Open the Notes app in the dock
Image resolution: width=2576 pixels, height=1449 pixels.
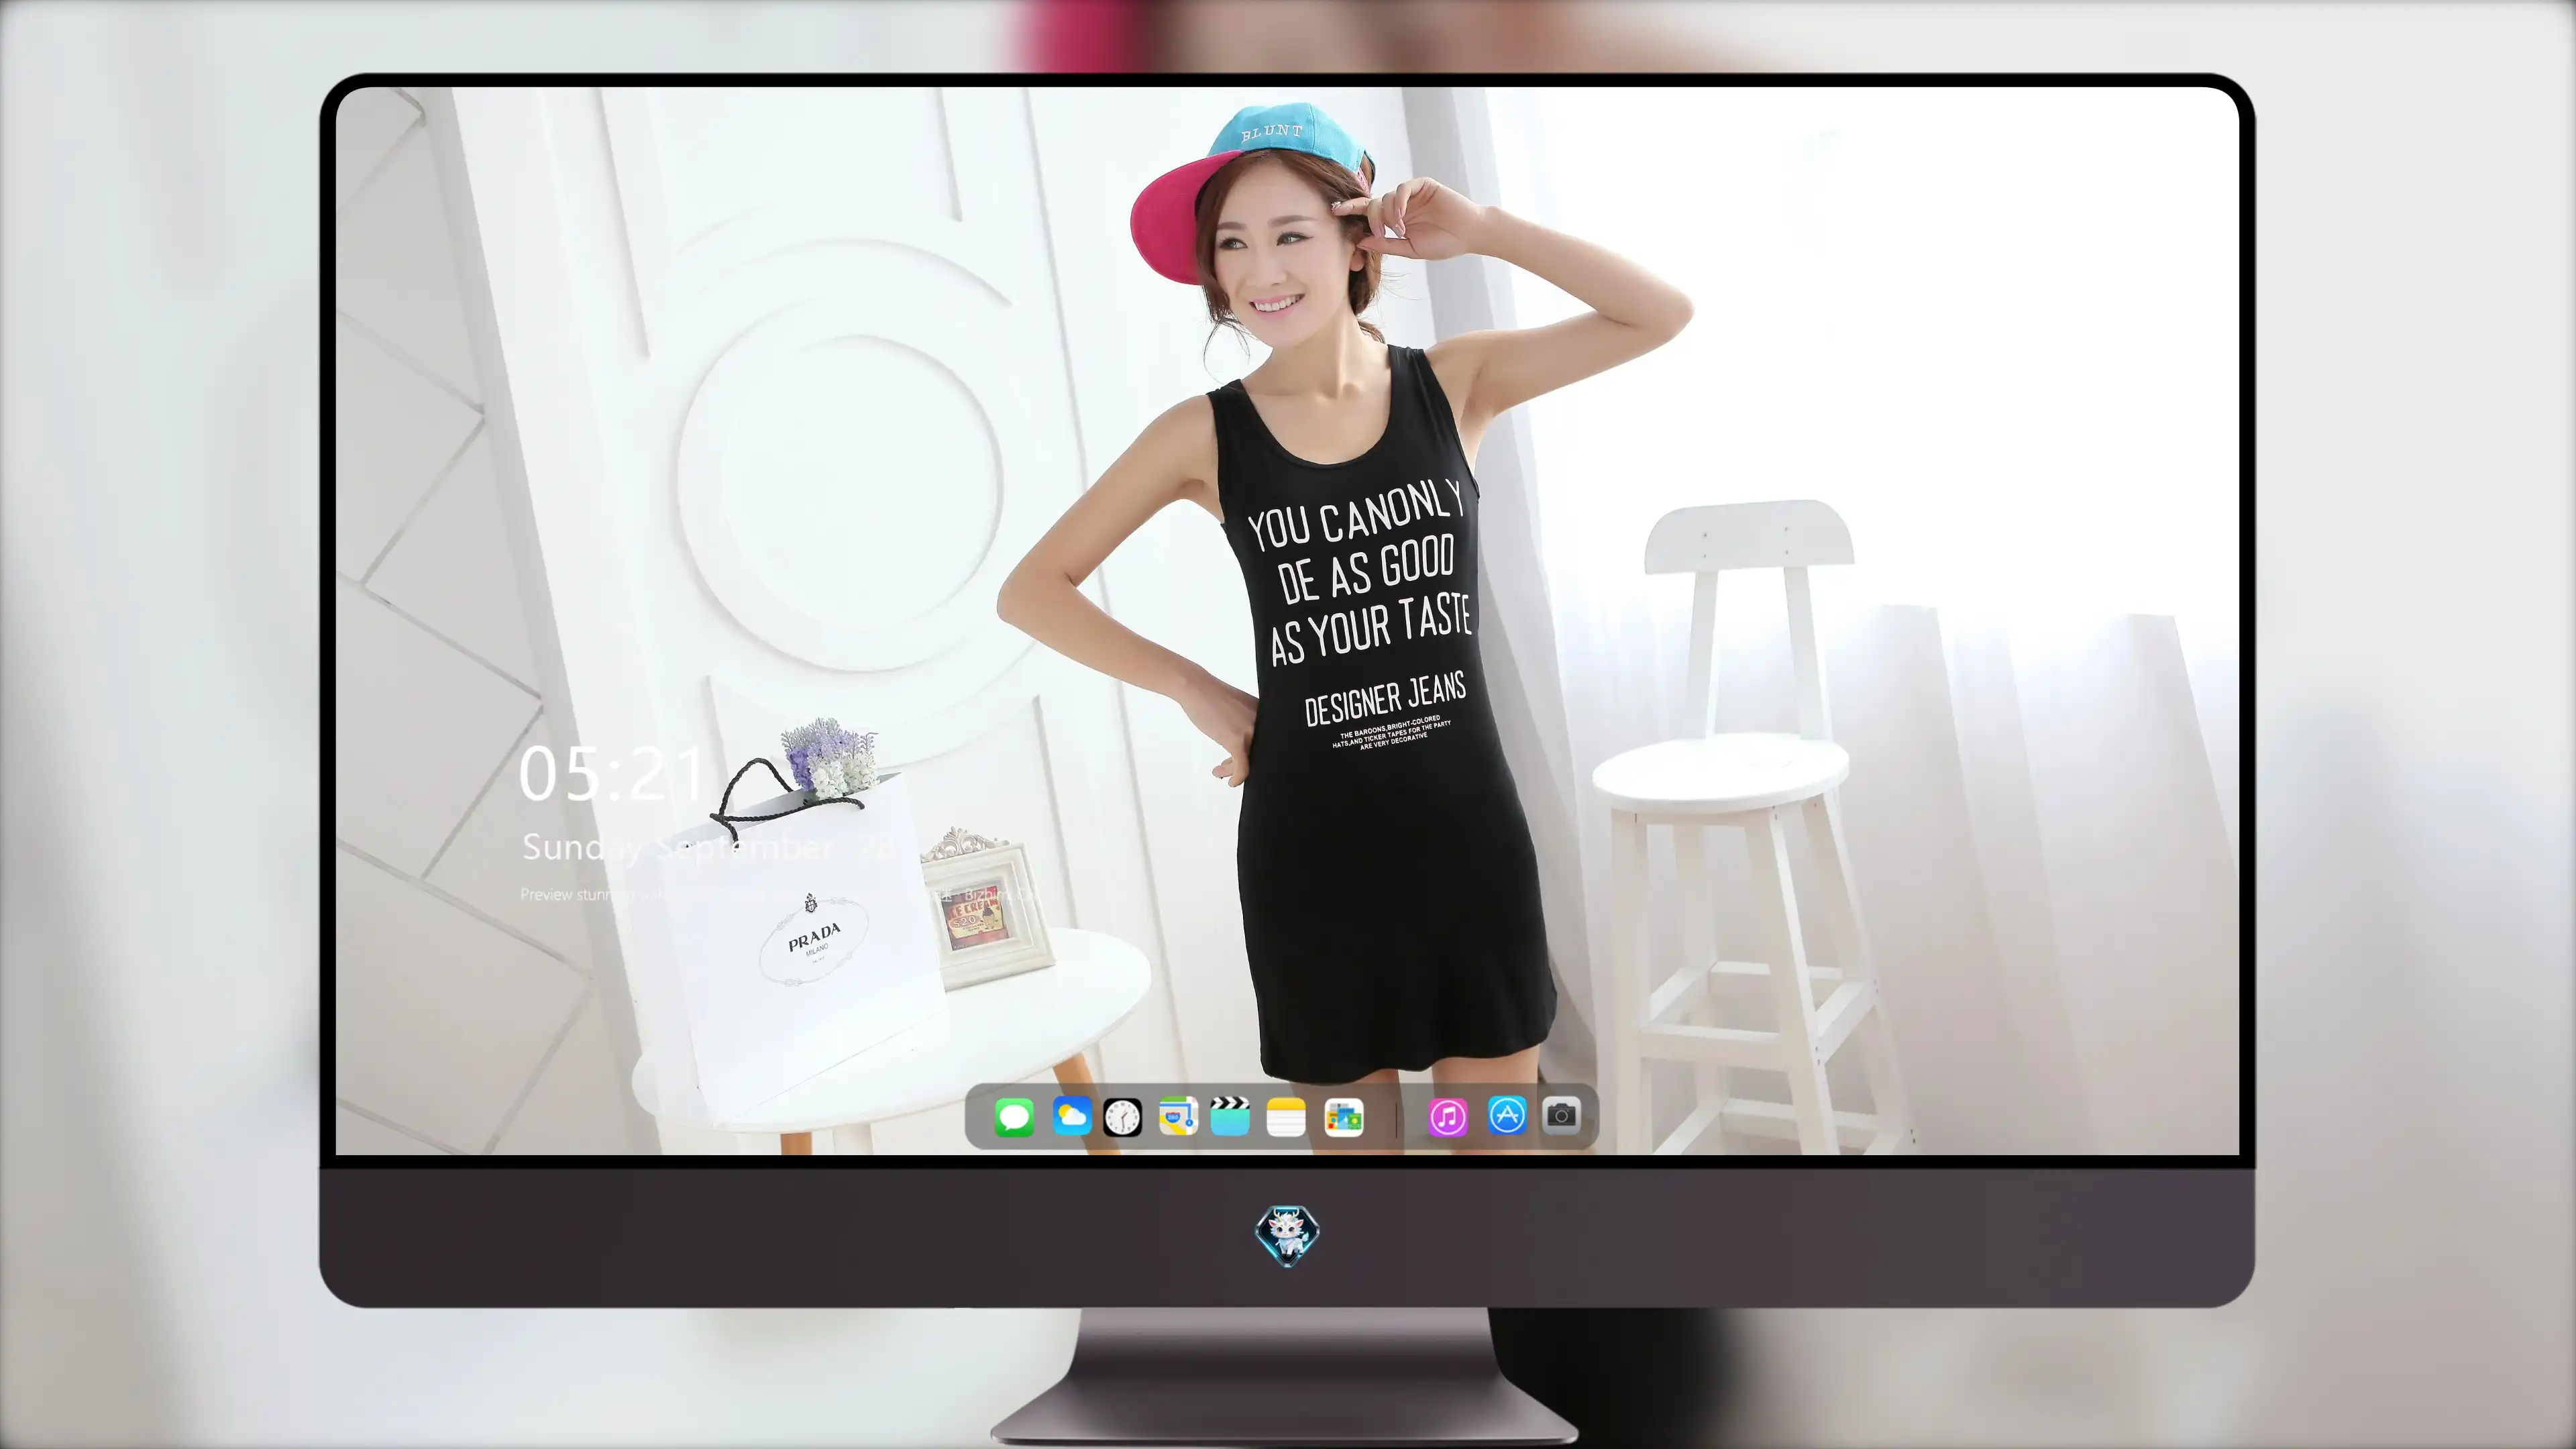(1286, 1117)
